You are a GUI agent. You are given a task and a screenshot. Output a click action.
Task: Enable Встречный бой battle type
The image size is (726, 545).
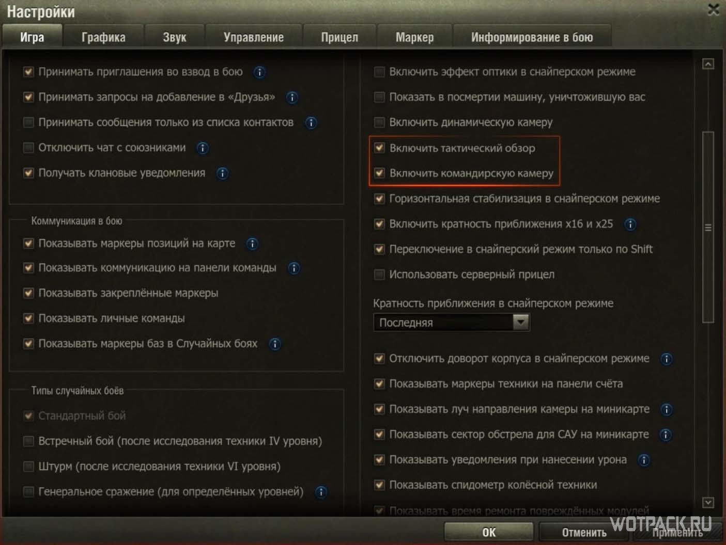(x=29, y=441)
